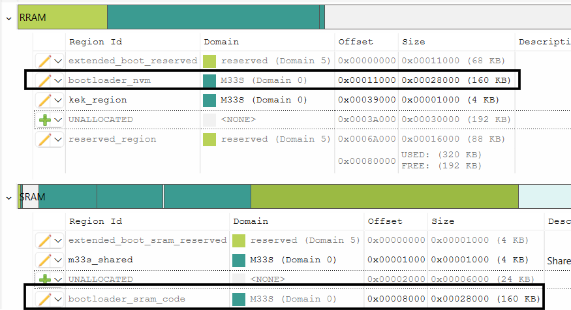The image size is (571, 310).
Task: Click the pencil edit icon for kek_region
Action: click(44, 100)
